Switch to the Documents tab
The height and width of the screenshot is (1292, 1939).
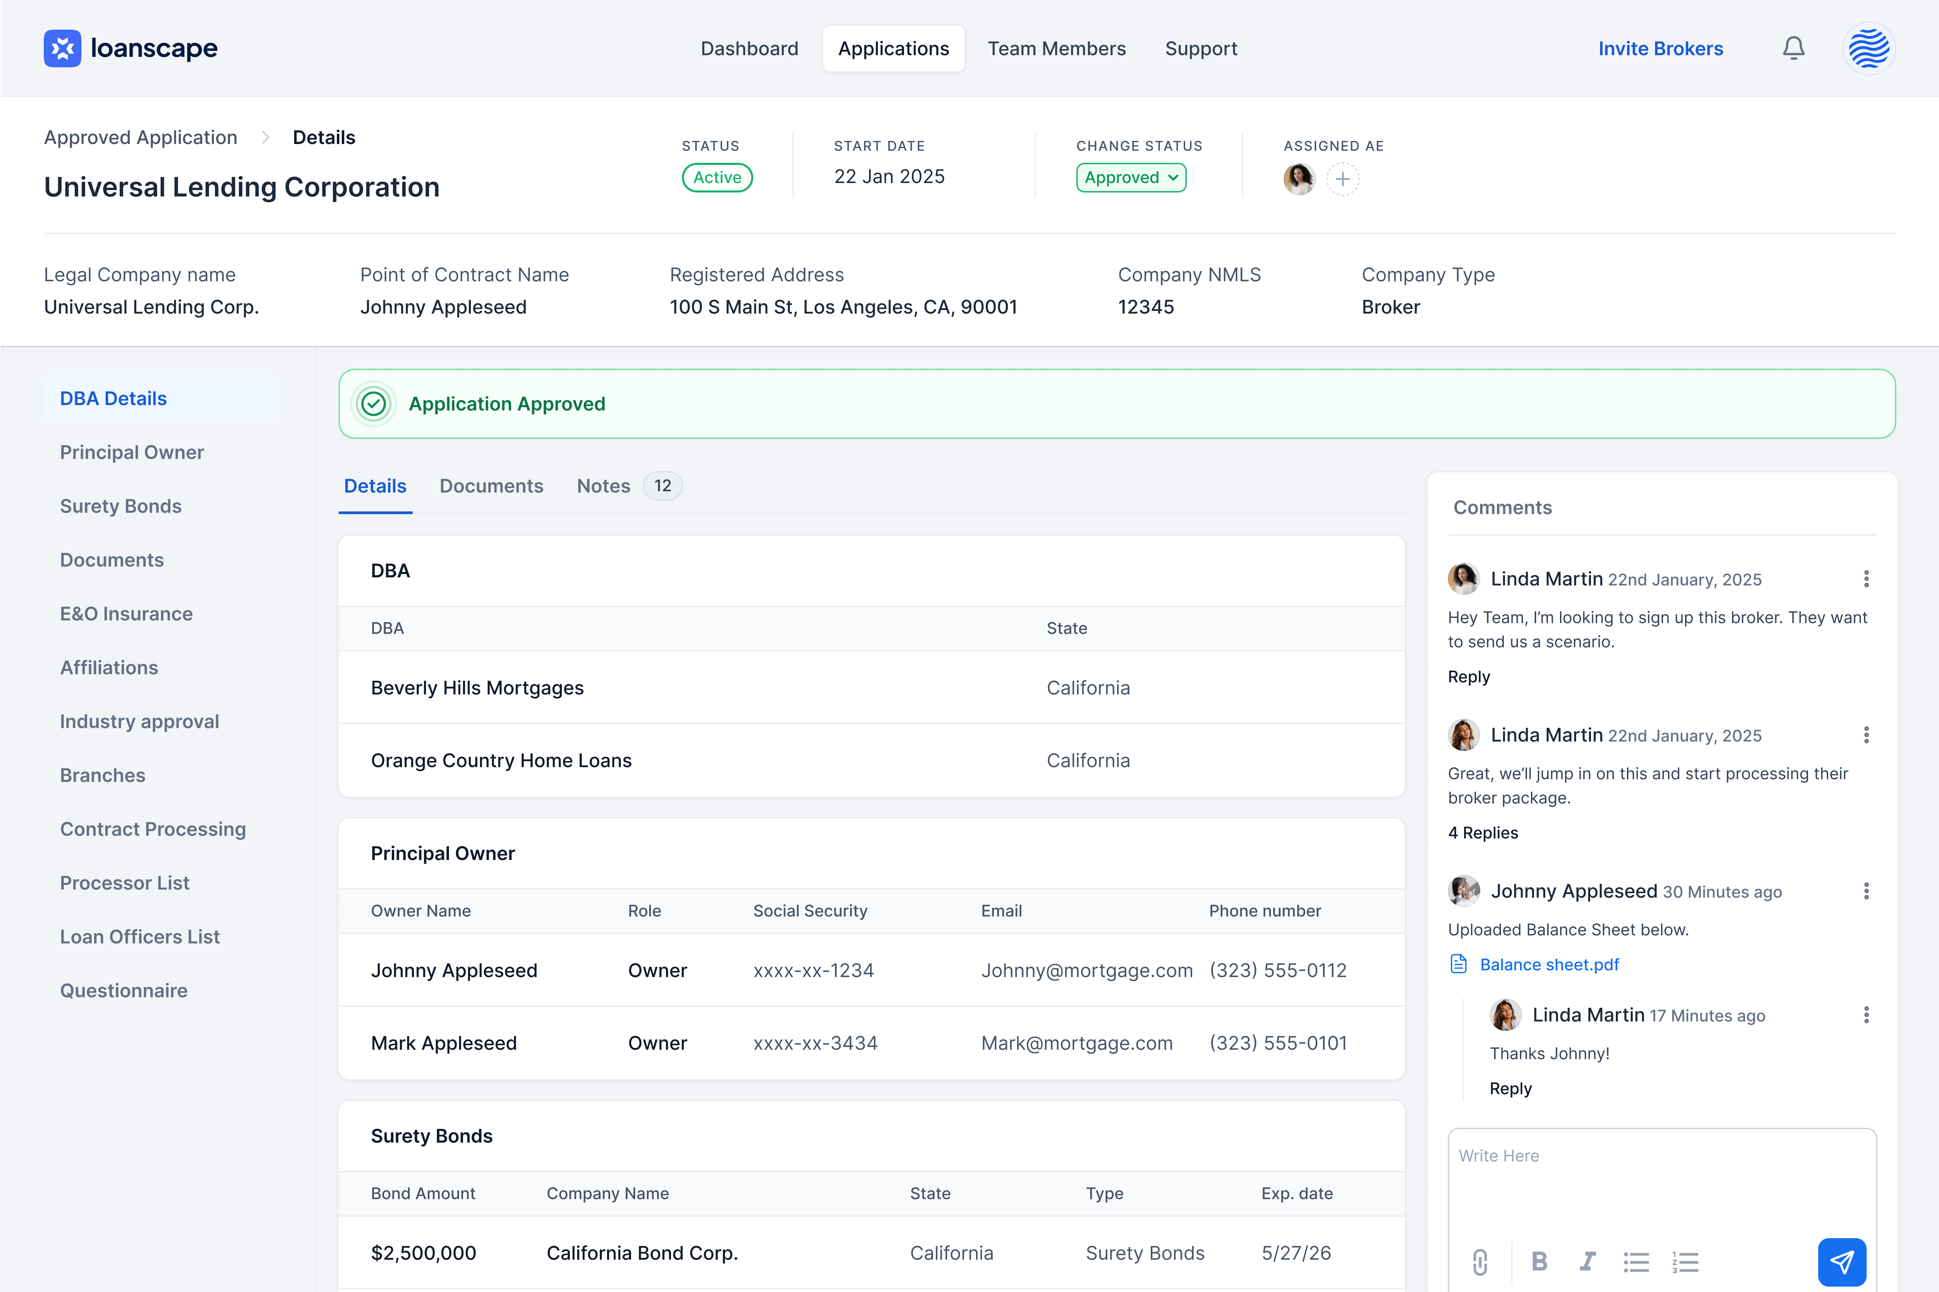pos(491,486)
